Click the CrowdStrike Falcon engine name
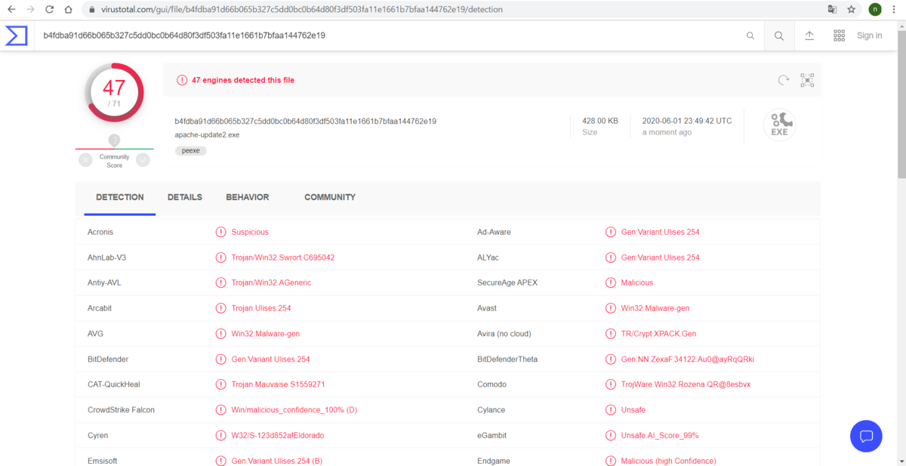This screenshot has width=906, height=466. (121, 410)
